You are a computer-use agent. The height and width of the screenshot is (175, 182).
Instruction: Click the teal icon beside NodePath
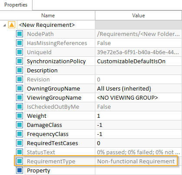(x=19, y=34)
